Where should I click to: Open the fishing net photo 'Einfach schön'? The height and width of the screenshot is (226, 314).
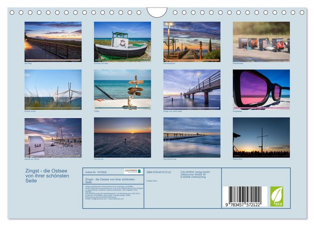coord(53,90)
